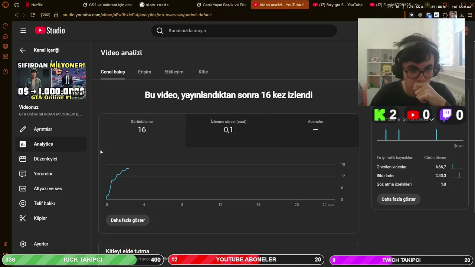Reload the YouTube Studio page
The image size is (475, 267).
click(x=33, y=15)
